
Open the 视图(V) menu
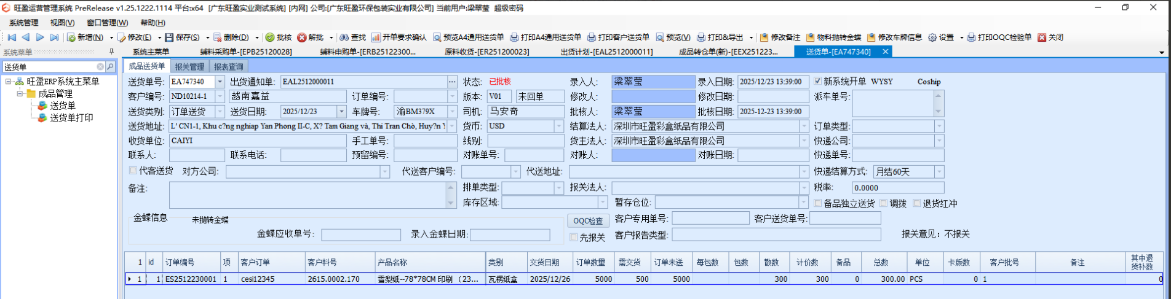click(x=62, y=23)
